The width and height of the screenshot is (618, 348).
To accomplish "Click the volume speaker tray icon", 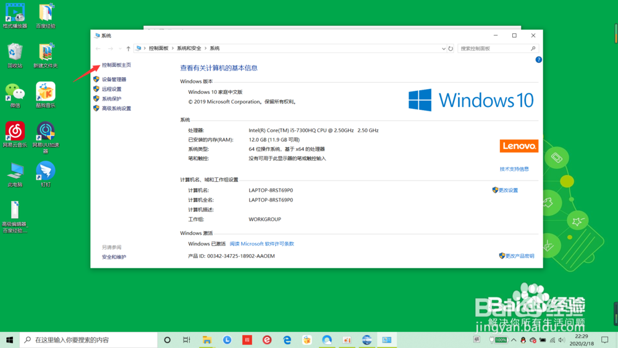I will coord(562,340).
